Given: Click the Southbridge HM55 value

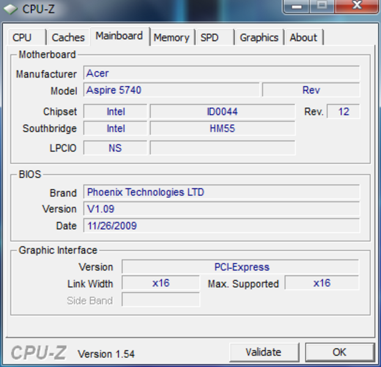Looking at the screenshot, I should (223, 128).
